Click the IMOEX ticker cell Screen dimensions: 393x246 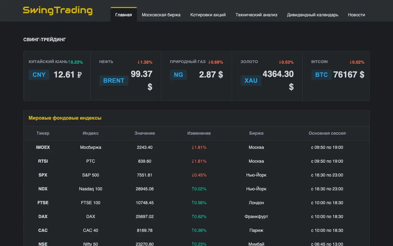click(x=43, y=147)
